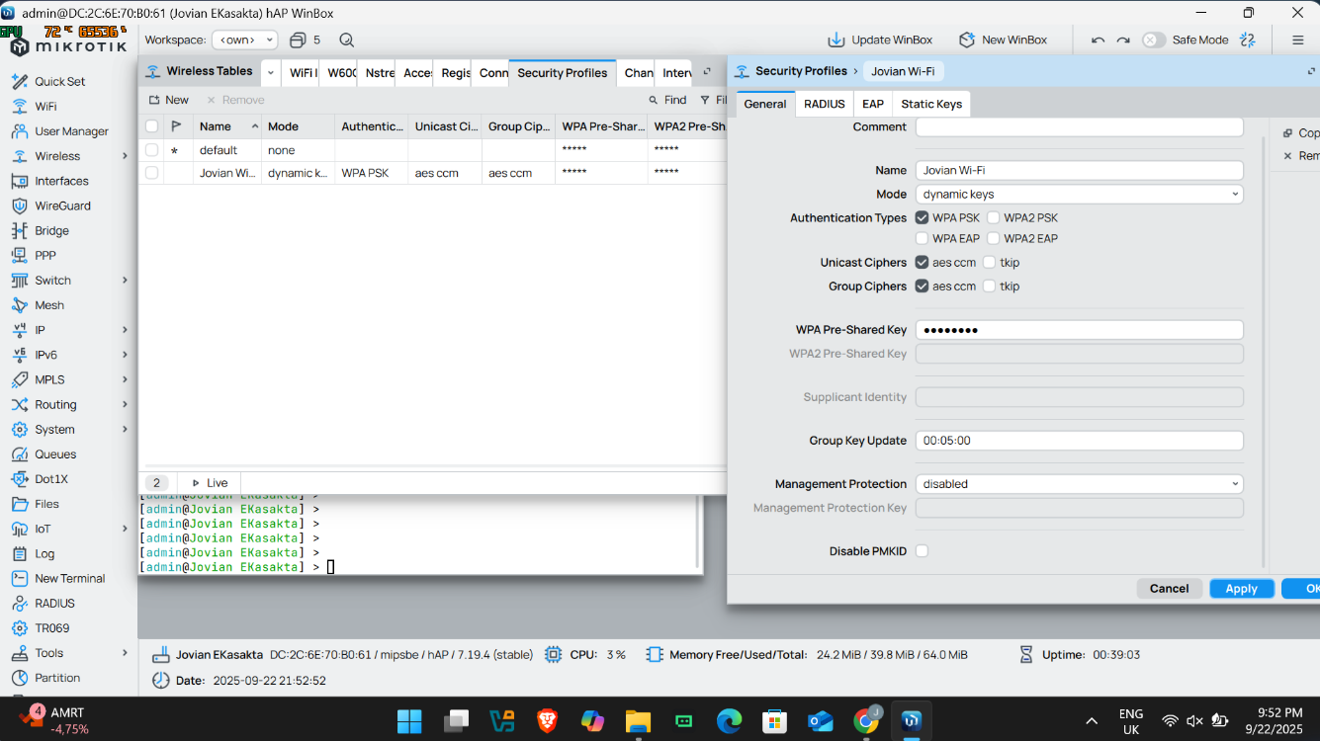Viewport: 1320px width, 741px height.
Task: Open the Mesh menu
Action: [49, 305]
